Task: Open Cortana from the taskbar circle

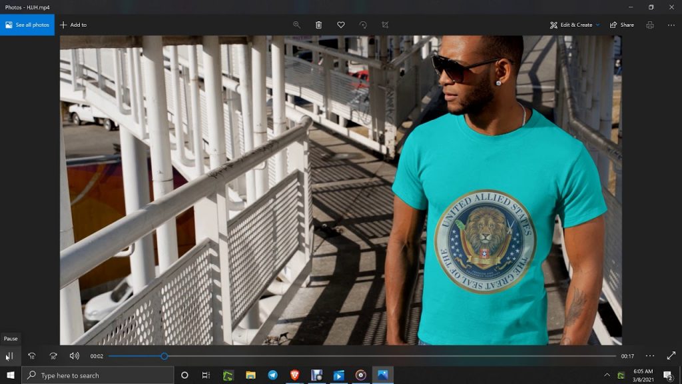Action: 184,375
